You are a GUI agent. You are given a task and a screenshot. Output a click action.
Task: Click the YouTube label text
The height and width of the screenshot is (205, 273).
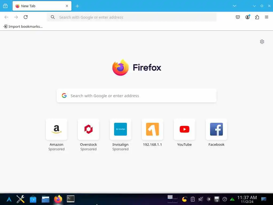pos(184,144)
